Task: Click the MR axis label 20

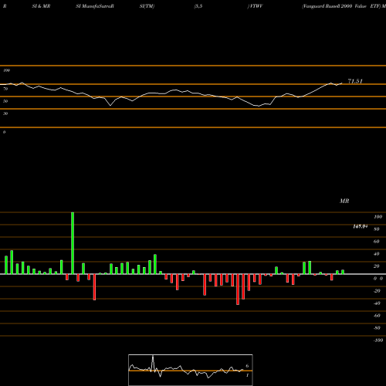Action: (x=377, y=266)
